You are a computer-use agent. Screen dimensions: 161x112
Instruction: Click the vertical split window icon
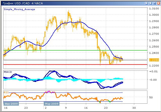pyautogui.click(x=147, y=3)
